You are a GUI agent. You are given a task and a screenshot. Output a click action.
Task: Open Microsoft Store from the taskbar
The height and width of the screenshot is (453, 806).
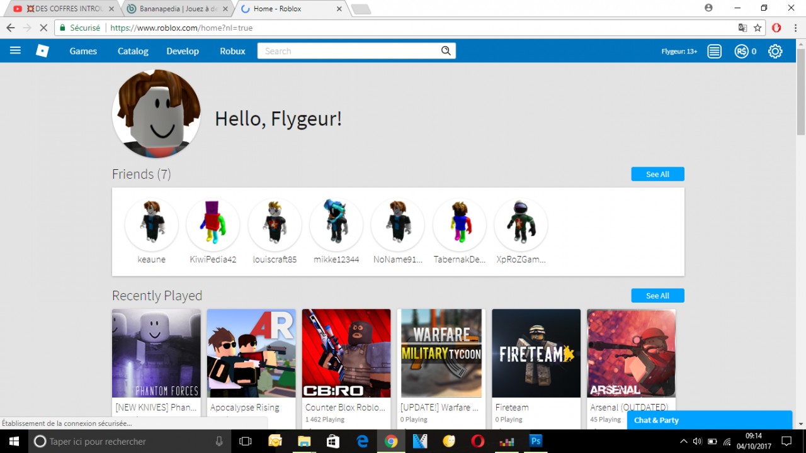pyautogui.click(x=333, y=441)
